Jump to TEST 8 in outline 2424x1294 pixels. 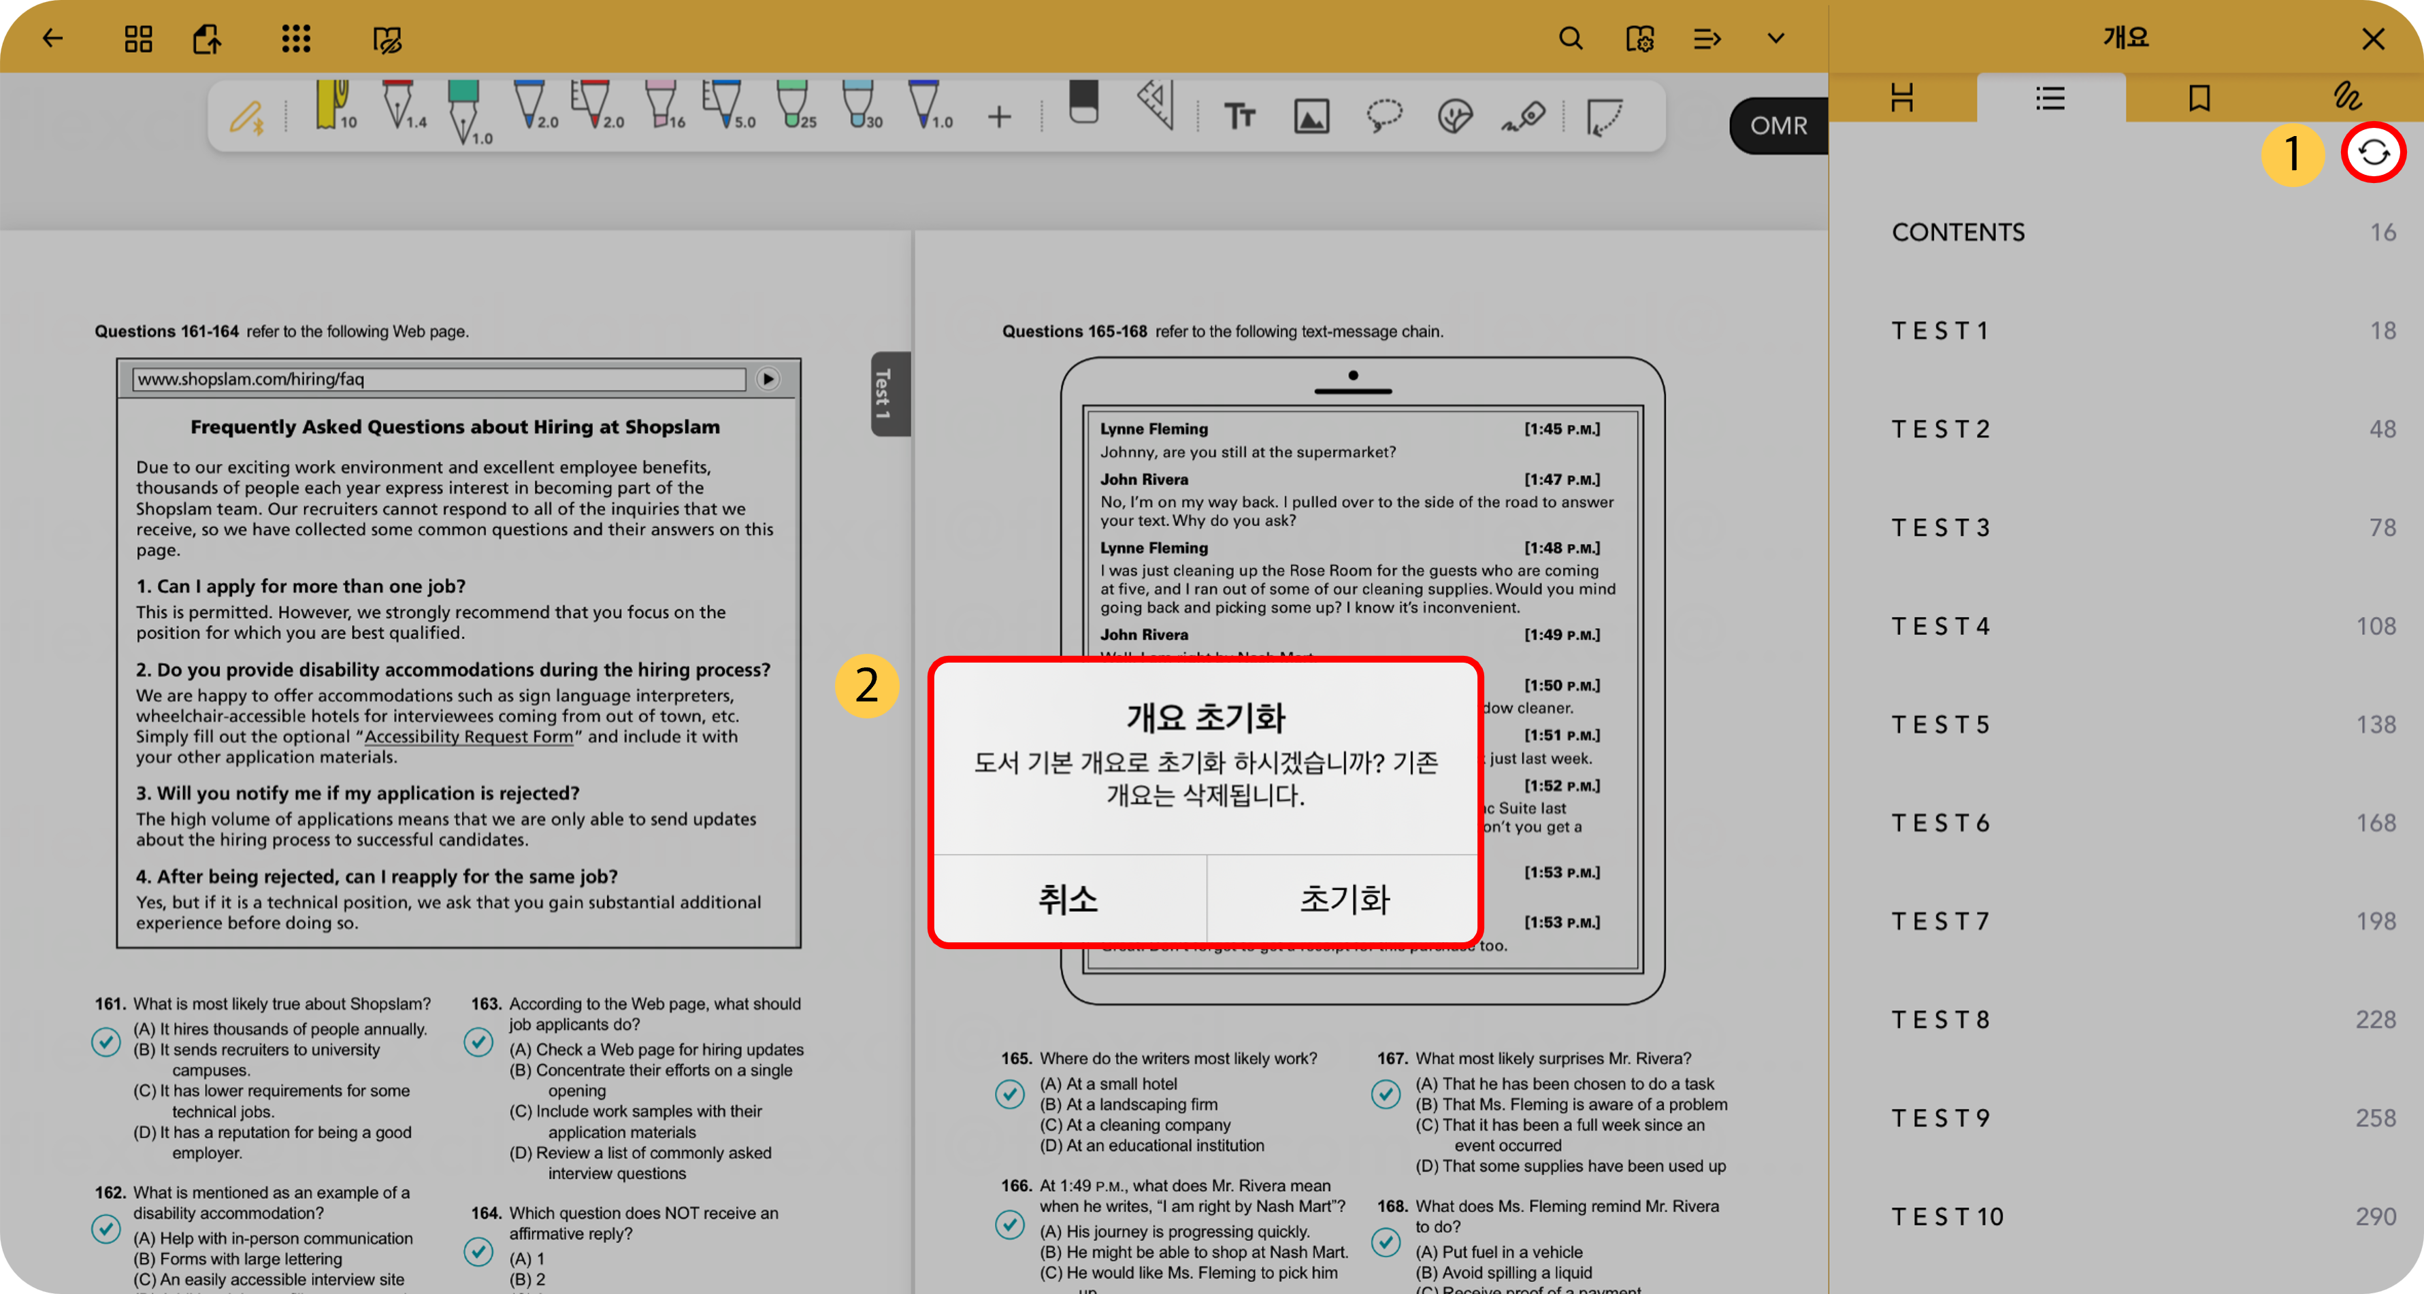click(x=2127, y=1021)
